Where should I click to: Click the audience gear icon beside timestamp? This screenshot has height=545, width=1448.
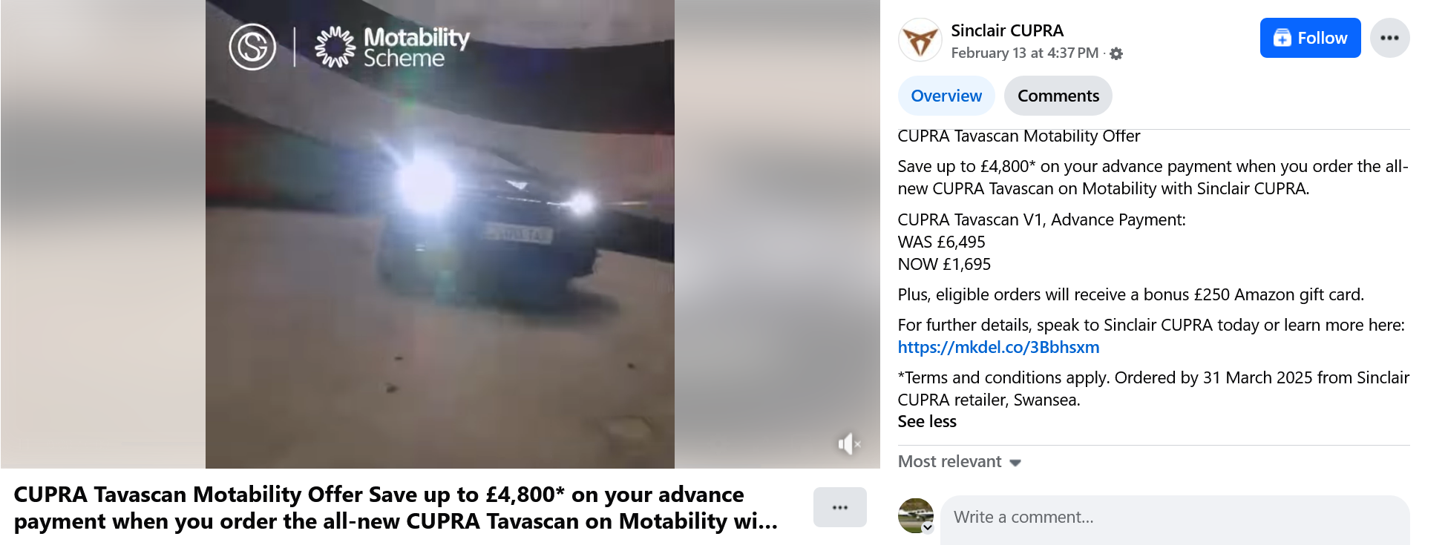1116,53
